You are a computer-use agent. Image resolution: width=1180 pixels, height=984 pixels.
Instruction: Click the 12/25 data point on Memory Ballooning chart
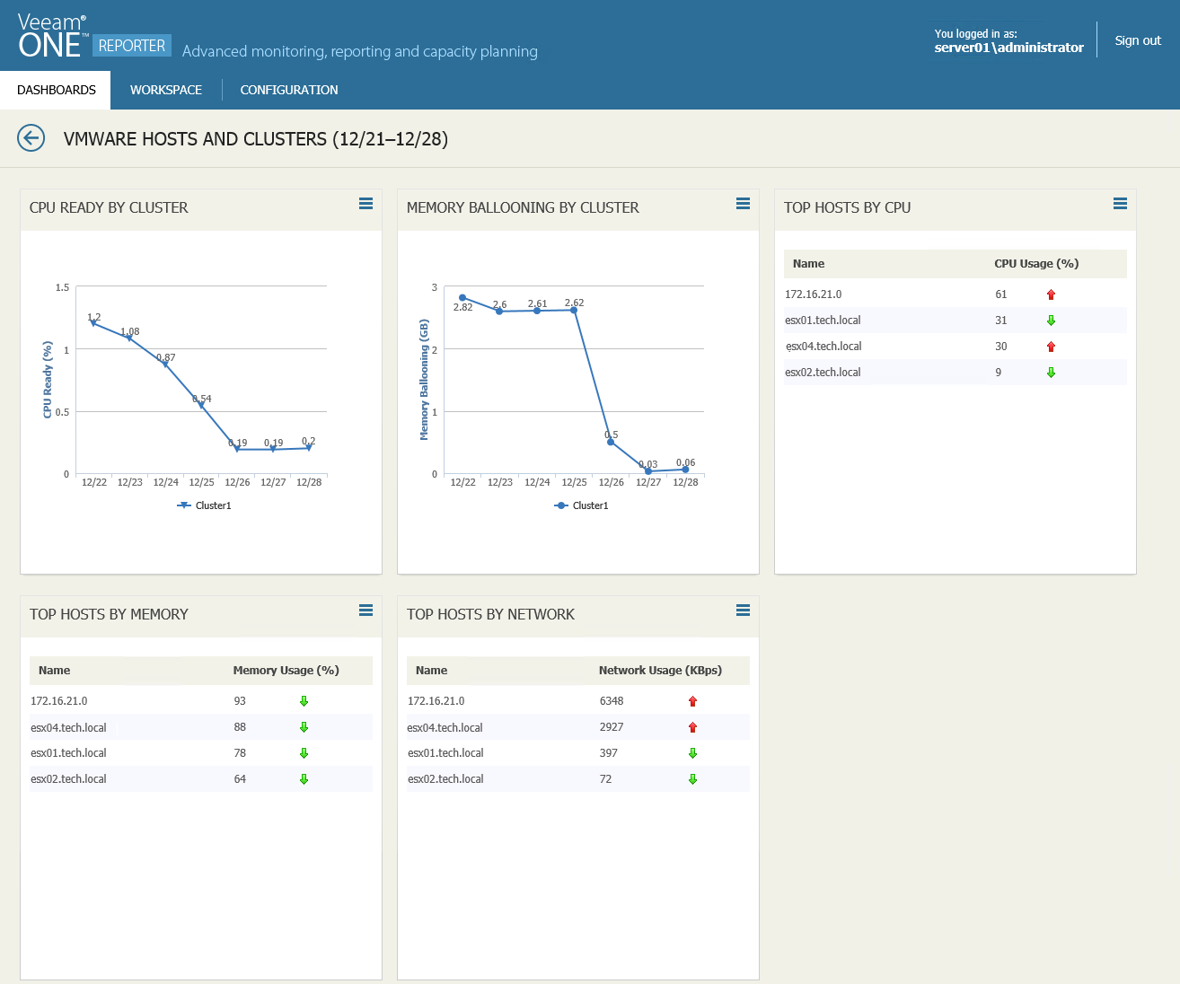pos(575,310)
